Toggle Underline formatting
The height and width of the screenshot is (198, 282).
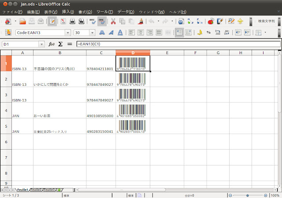click(x=120, y=33)
